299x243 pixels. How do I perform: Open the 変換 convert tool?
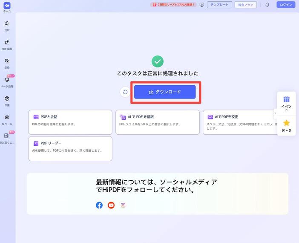pos(7,64)
